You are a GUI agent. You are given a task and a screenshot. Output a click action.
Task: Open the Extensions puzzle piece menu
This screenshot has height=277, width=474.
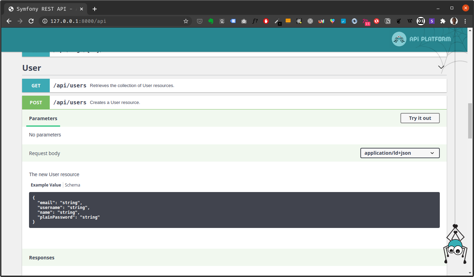point(443,21)
